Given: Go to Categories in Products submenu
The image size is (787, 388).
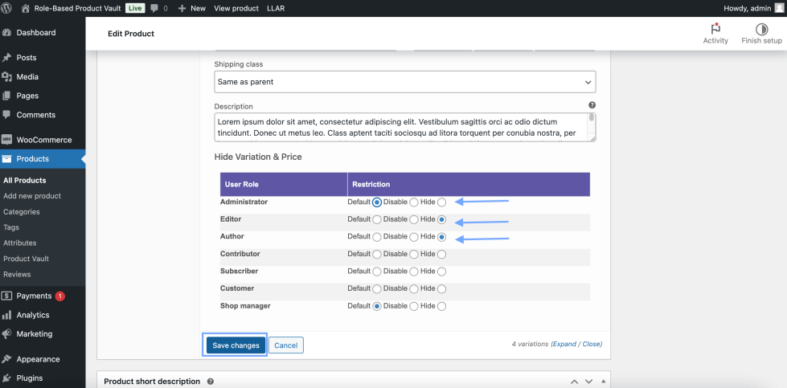Looking at the screenshot, I should [22, 211].
